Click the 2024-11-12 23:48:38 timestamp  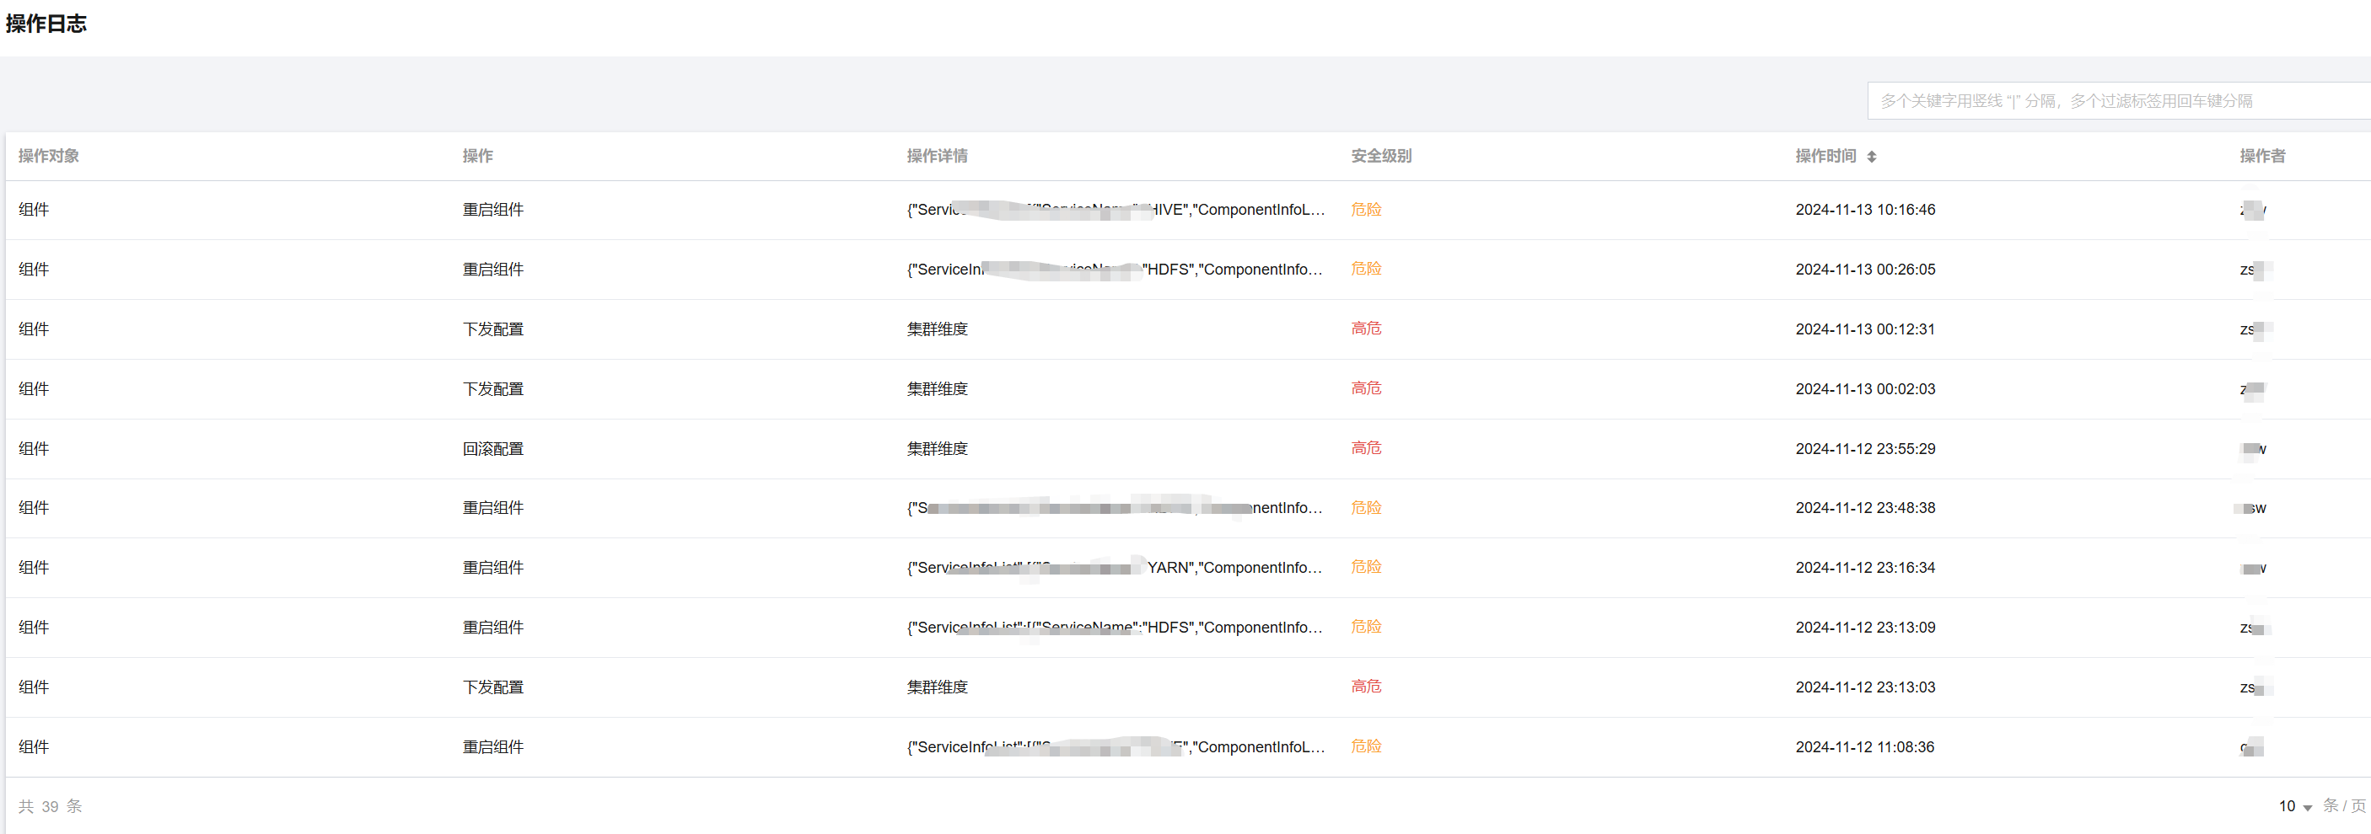pyautogui.click(x=1865, y=508)
